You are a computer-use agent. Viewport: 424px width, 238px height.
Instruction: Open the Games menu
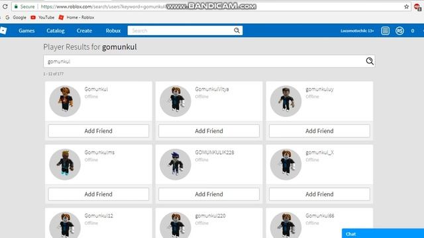26,30
